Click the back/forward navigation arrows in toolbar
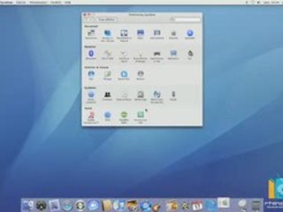Screen dimensions: 283x212 pyautogui.click(x=89, y=19)
